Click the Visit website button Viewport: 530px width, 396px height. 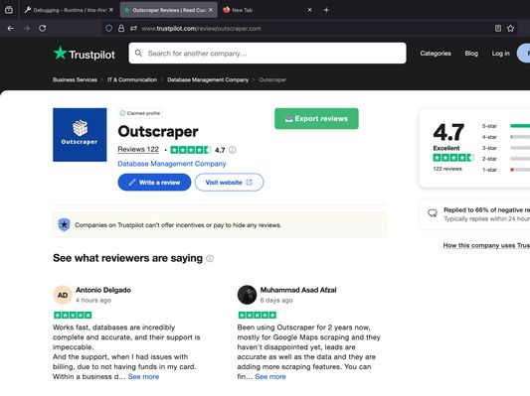pyautogui.click(x=229, y=183)
